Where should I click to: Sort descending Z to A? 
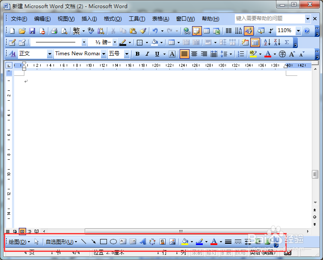pos(277,42)
